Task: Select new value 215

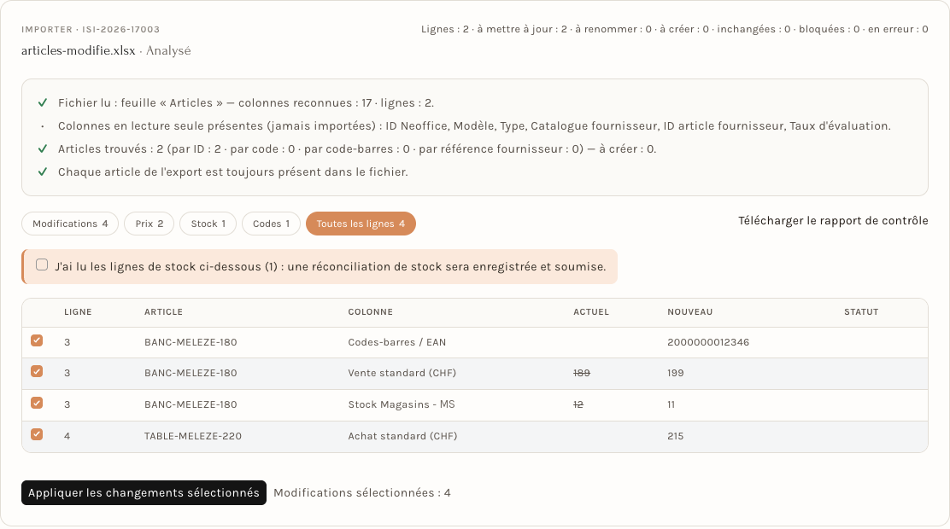Action: [676, 436]
